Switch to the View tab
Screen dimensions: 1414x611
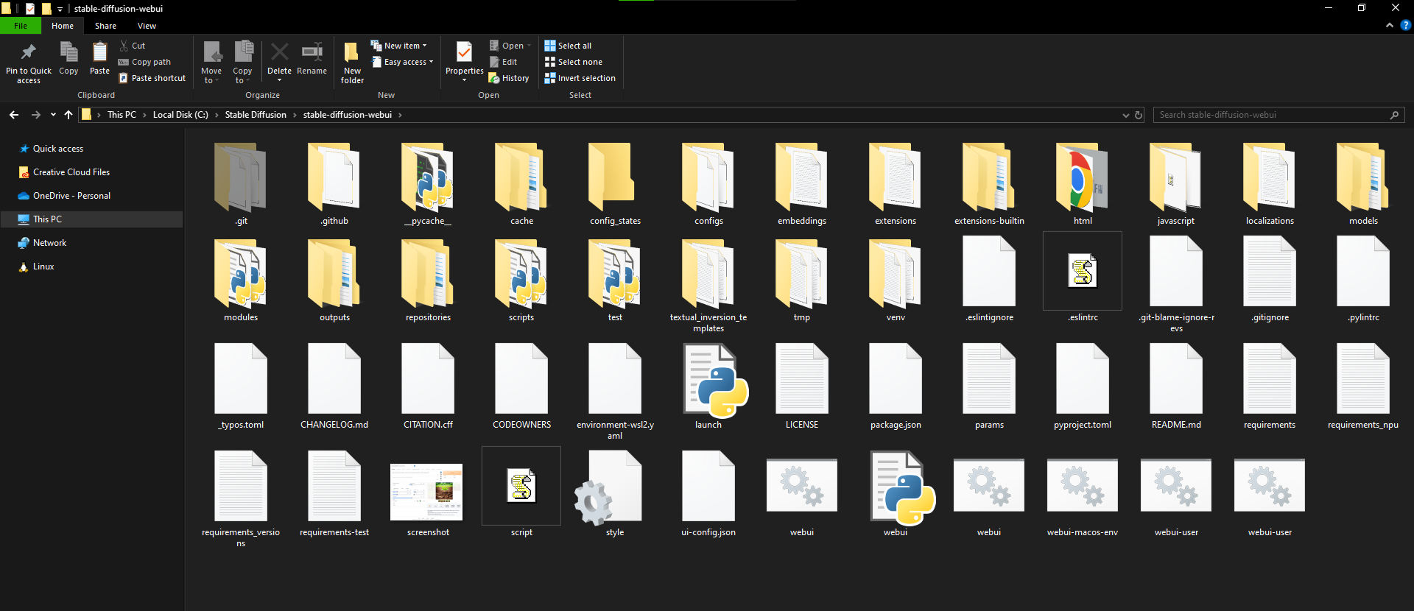coord(147,26)
